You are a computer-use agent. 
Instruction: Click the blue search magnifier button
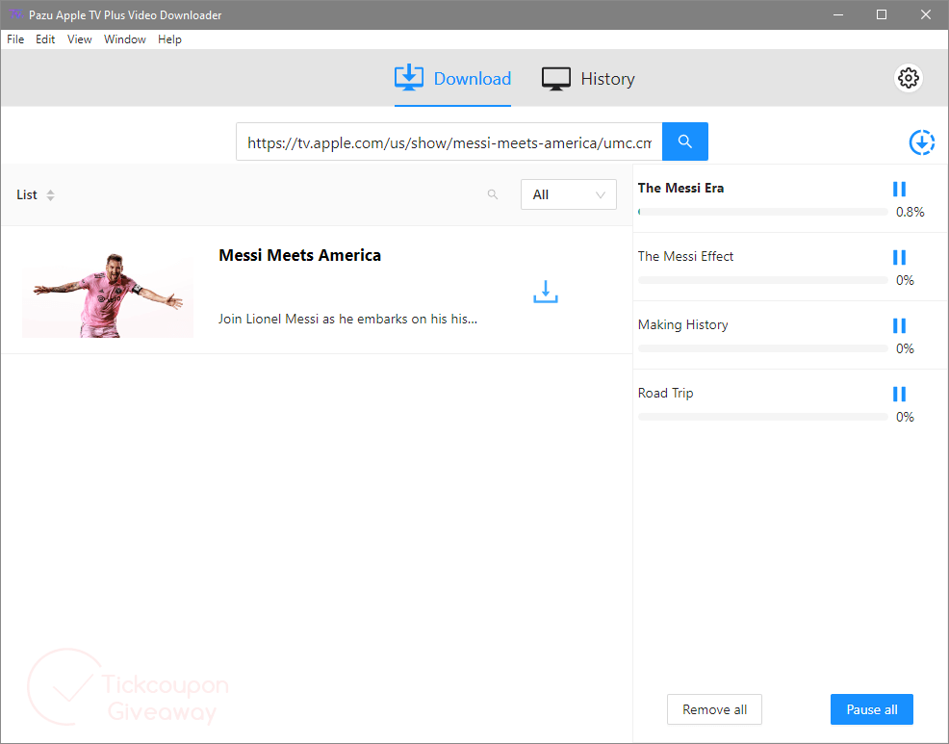[x=685, y=141]
